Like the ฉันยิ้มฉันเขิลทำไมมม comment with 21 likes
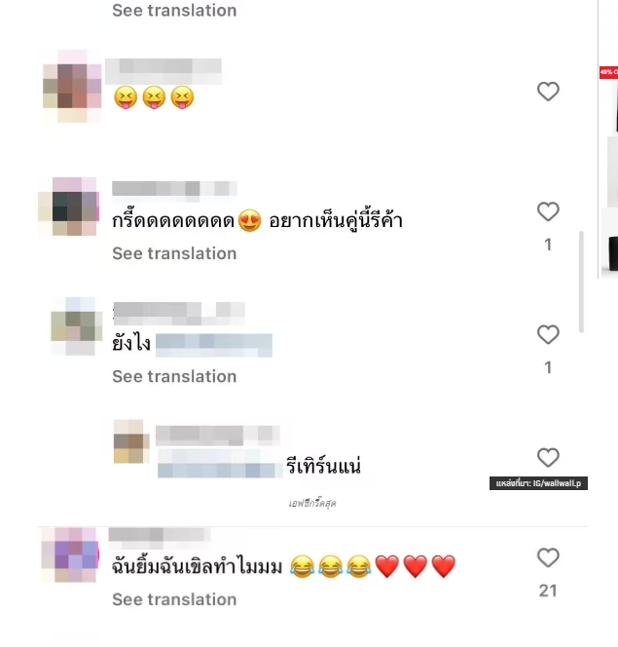 (x=548, y=558)
